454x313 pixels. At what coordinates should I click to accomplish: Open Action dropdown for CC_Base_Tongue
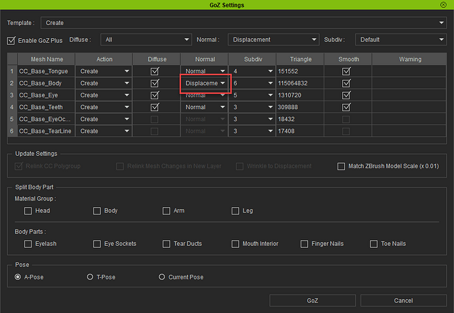pos(104,71)
